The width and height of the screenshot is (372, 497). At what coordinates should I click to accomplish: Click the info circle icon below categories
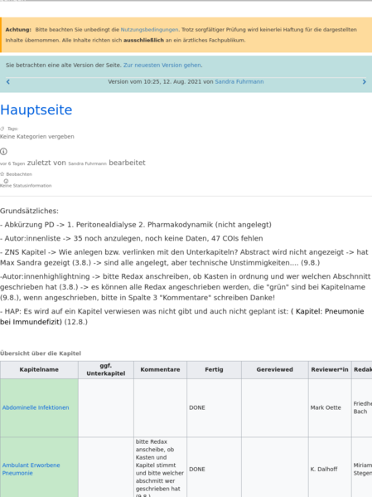click(3, 152)
